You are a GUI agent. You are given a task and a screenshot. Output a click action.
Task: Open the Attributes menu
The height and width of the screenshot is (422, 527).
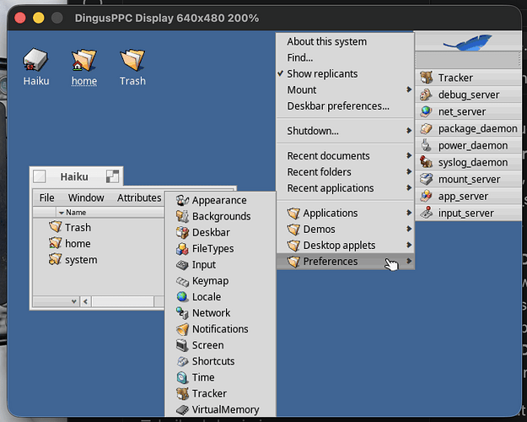tap(139, 197)
